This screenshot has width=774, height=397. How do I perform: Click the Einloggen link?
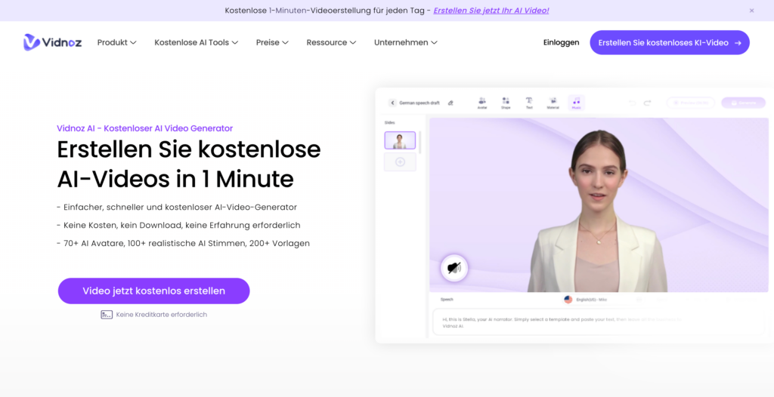(x=562, y=42)
